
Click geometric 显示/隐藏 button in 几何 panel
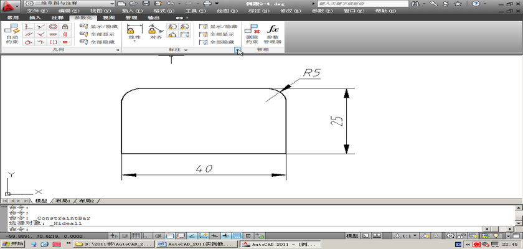click(98, 26)
